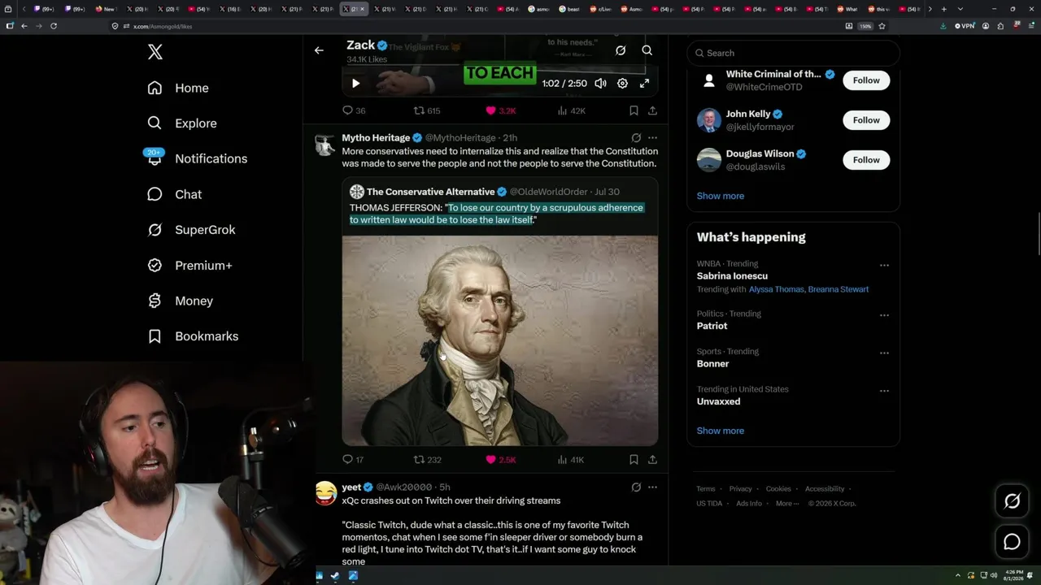
Task: Toggle the browser VPN button
Action: pos(965,26)
